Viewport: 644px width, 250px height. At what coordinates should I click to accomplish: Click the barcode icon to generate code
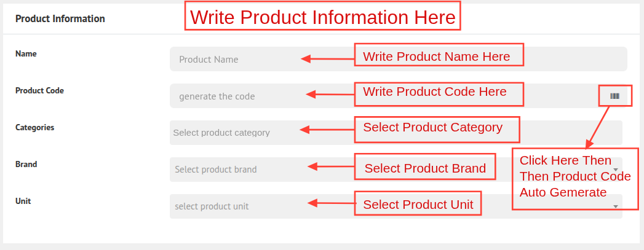click(x=614, y=96)
